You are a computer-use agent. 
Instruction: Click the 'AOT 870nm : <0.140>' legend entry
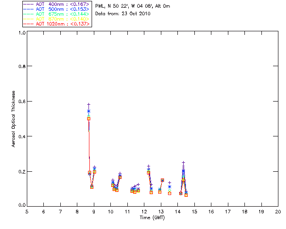coord(57,19)
